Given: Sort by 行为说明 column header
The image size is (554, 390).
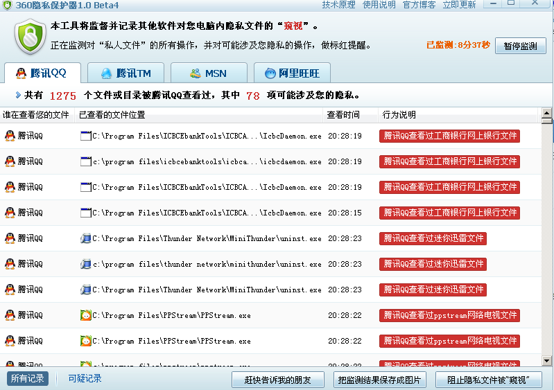Looking at the screenshot, I should (458, 115).
